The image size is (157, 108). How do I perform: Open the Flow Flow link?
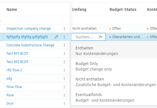[14, 87]
